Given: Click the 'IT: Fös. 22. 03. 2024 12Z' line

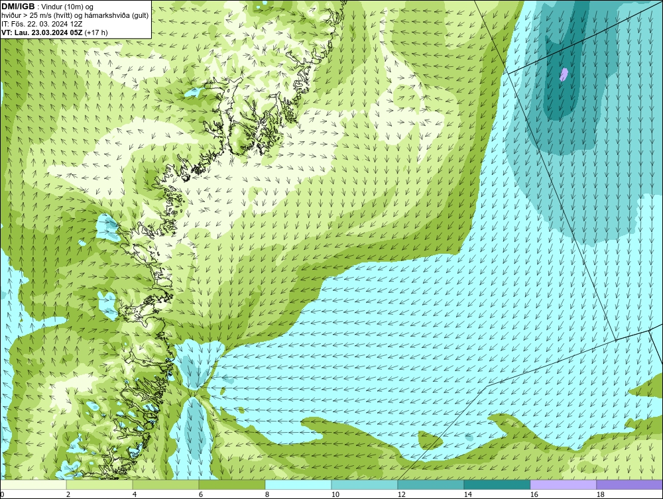Looking at the screenshot, I should pyautogui.click(x=42, y=24).
